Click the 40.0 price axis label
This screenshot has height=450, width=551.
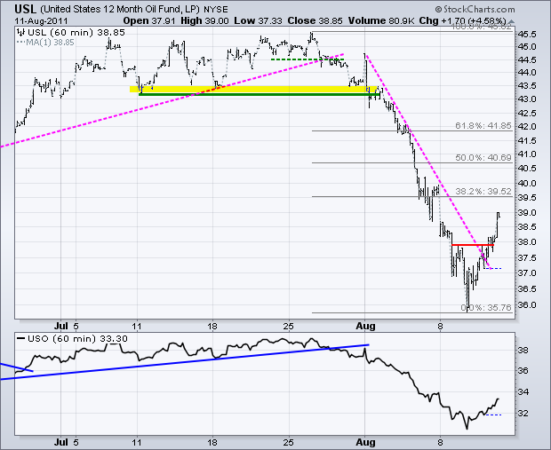(527, 183)
